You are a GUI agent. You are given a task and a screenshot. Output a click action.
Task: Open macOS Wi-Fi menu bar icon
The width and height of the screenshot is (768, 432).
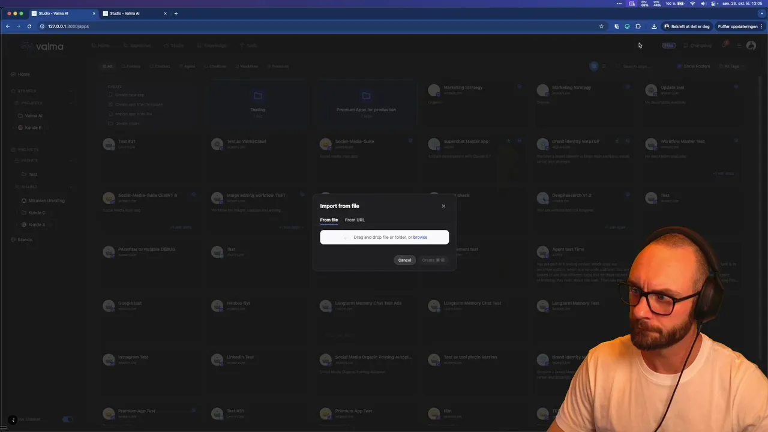pyautogui.click(x=692, y=4)
